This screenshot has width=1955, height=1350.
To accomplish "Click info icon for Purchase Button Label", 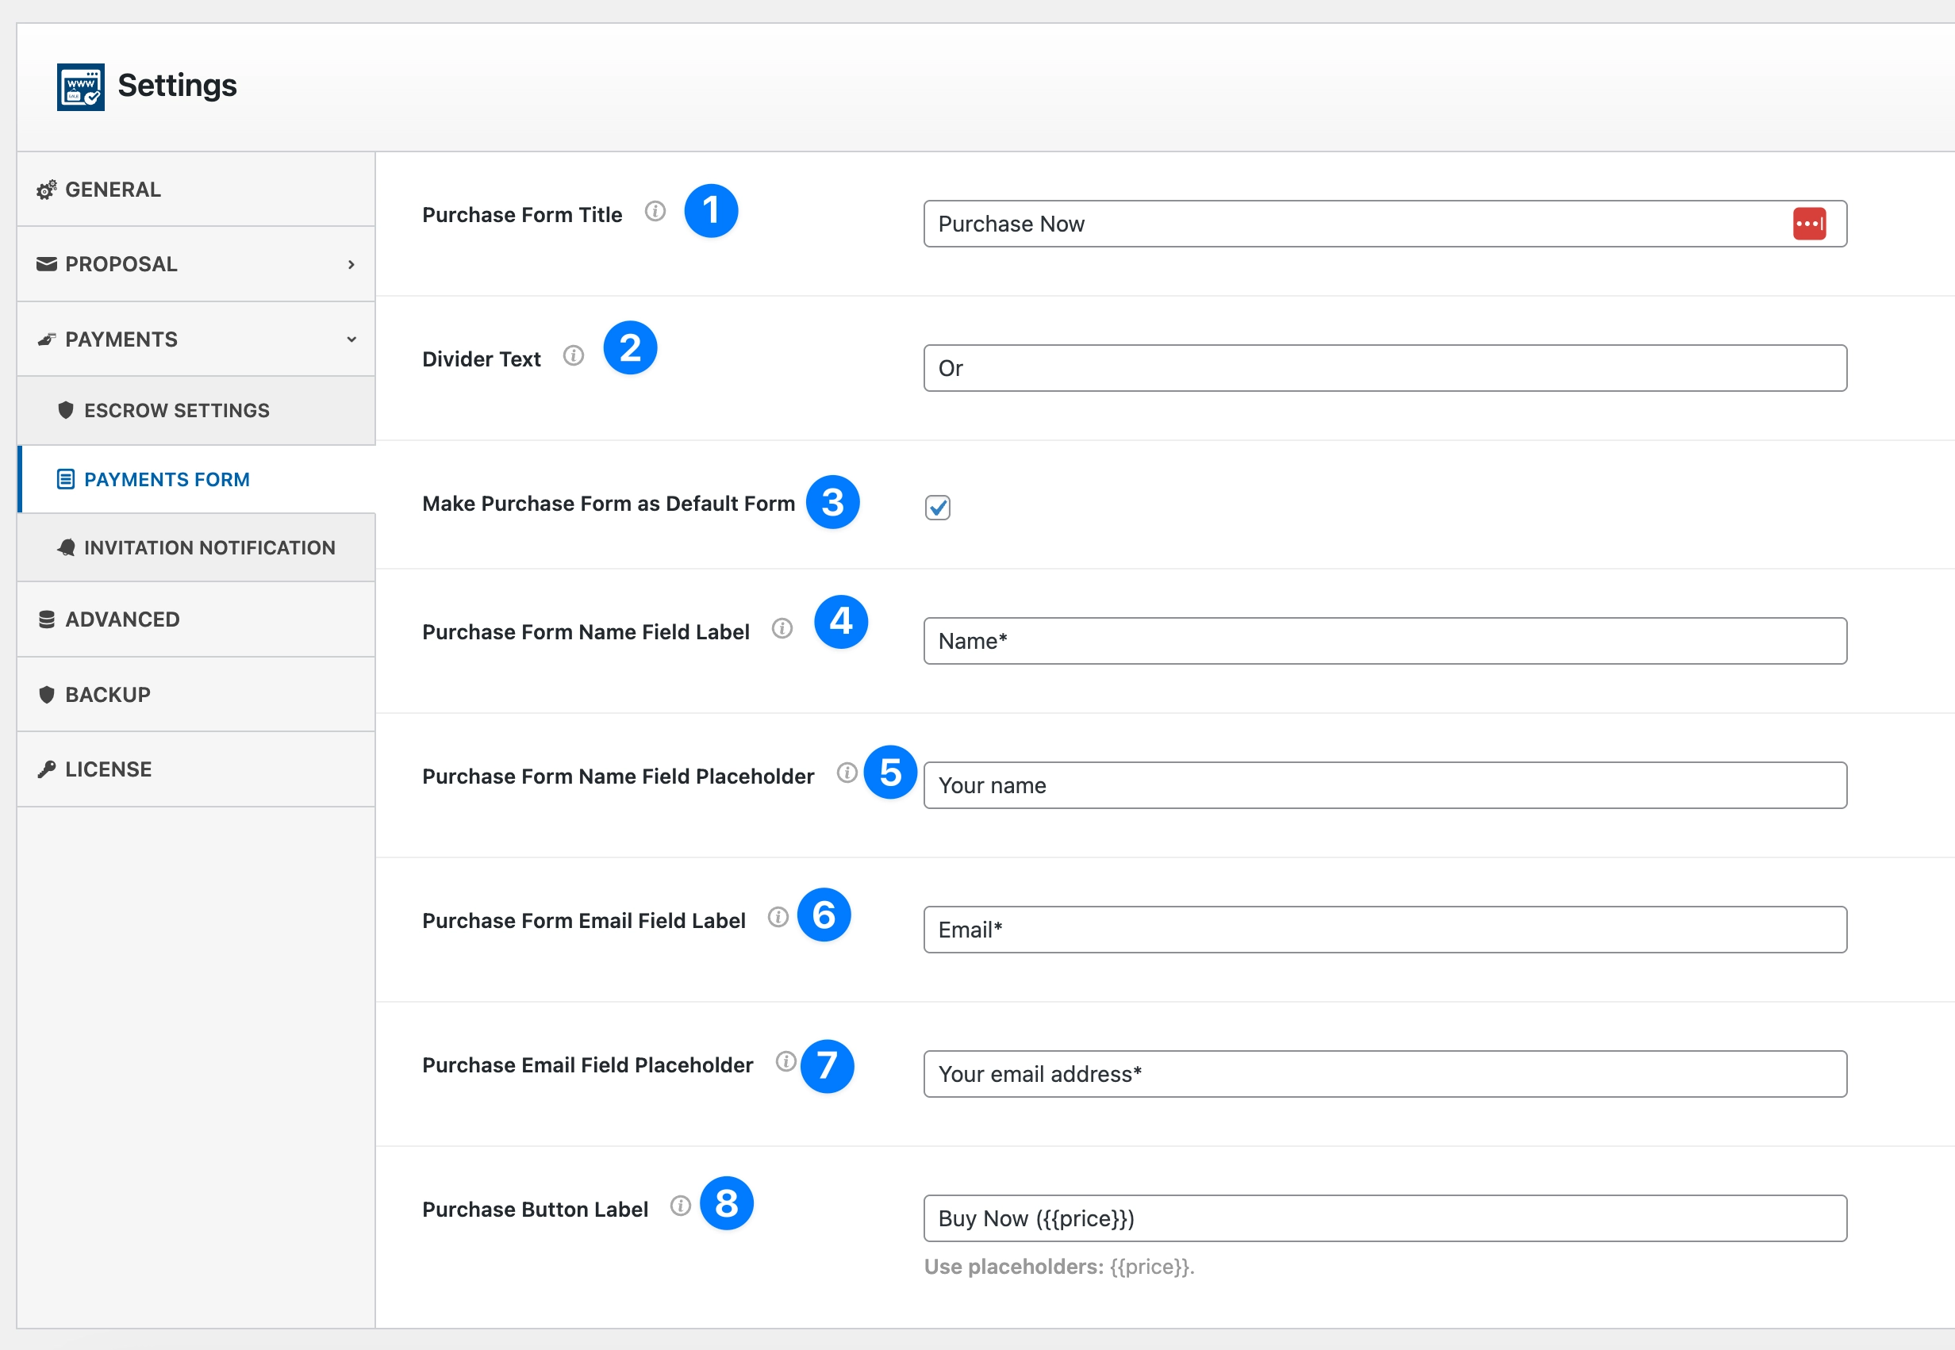I will pyautogui.click(x=680, y=1206).
